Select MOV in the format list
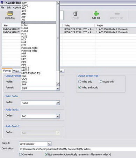Screen dimensions: 136x158 (38, 56)
